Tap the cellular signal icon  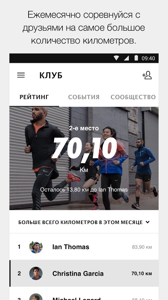[126, 58]
